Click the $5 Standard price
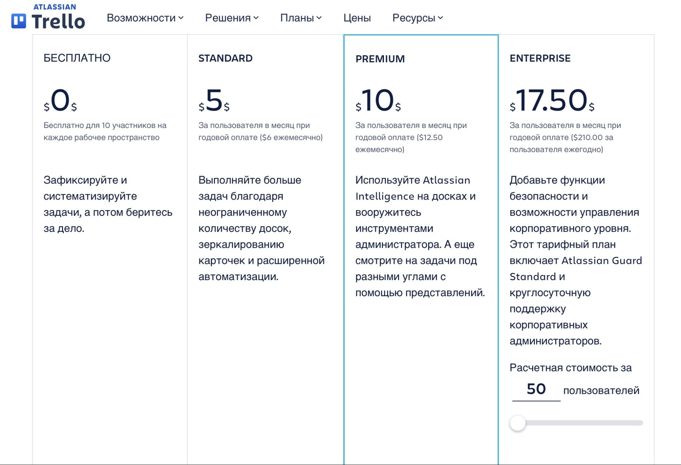The height and width of the screenshot is (465, 681). 214,100
